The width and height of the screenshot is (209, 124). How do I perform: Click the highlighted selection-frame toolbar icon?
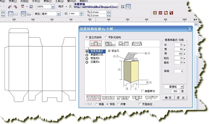(x=128, y=7)
